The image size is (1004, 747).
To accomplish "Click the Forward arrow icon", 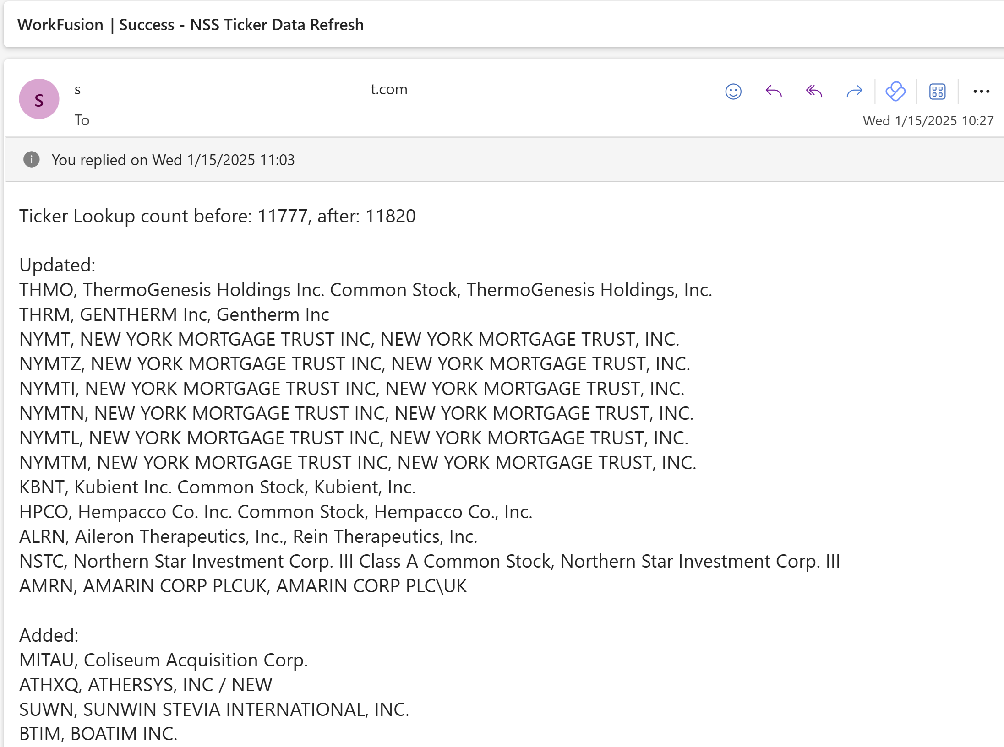I will click(854, 92).
